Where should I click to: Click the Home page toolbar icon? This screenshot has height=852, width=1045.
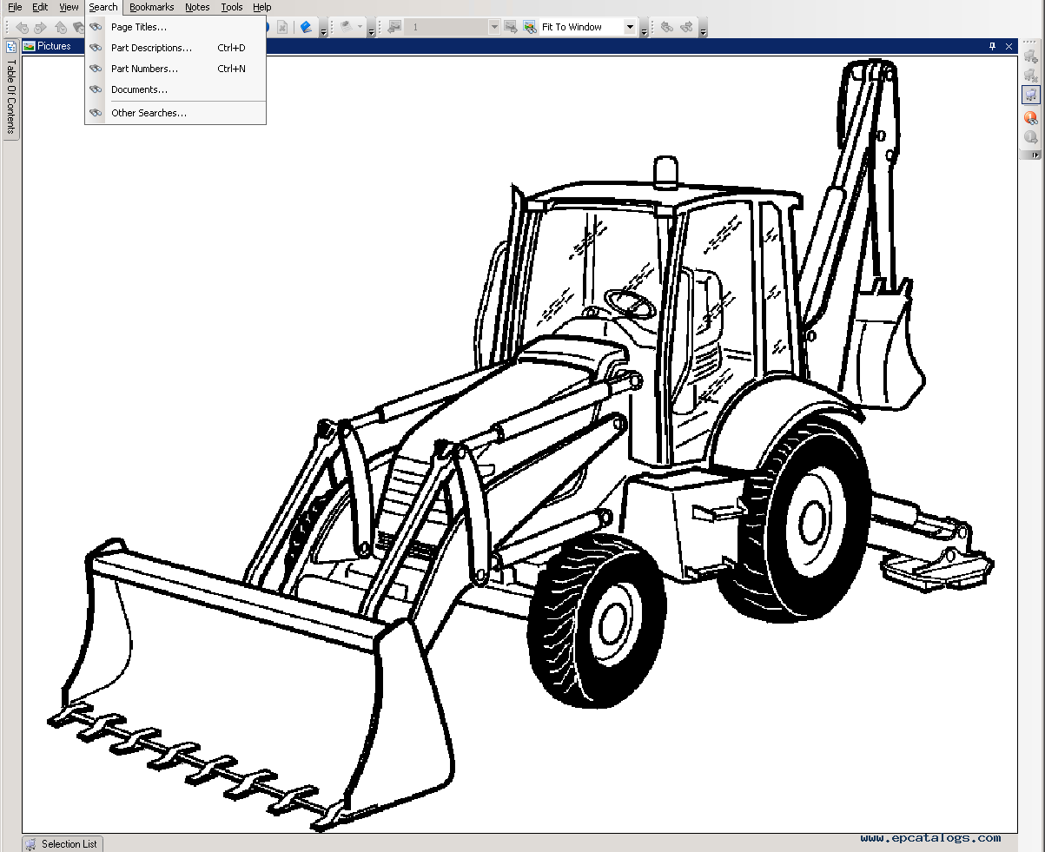(61, 27)
